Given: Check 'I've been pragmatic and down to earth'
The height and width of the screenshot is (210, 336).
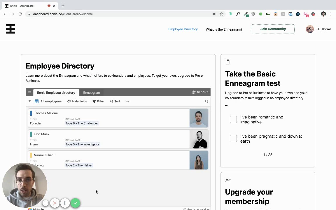Looking at the screenshot, I should point(233,139).
